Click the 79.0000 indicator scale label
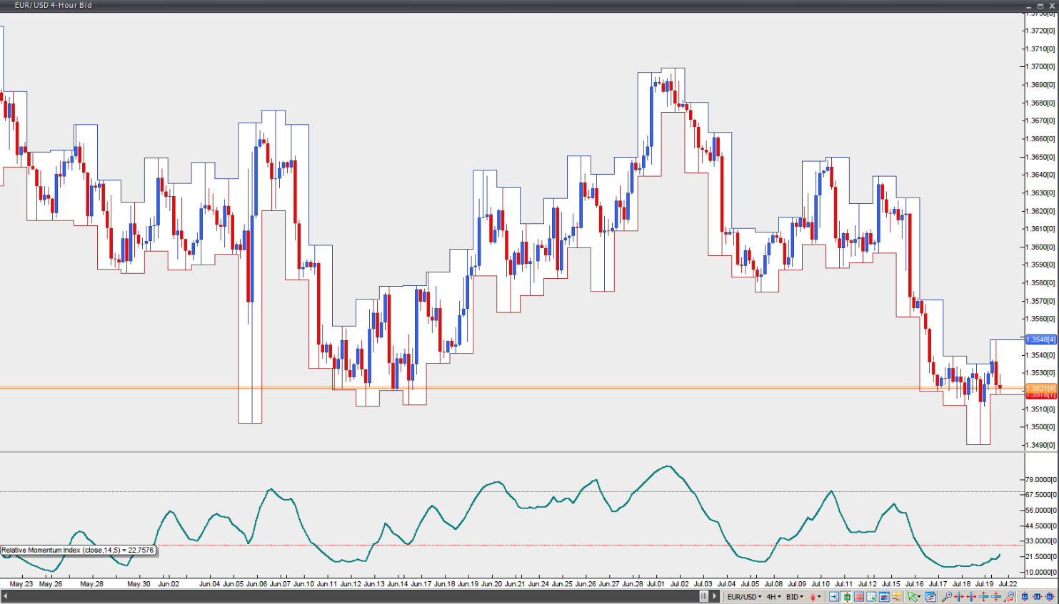 (x=1040, y=480)
